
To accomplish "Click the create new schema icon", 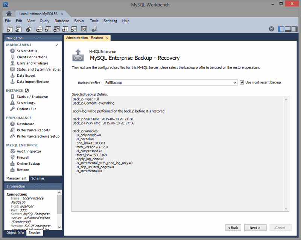I will [x=40, y=29].
